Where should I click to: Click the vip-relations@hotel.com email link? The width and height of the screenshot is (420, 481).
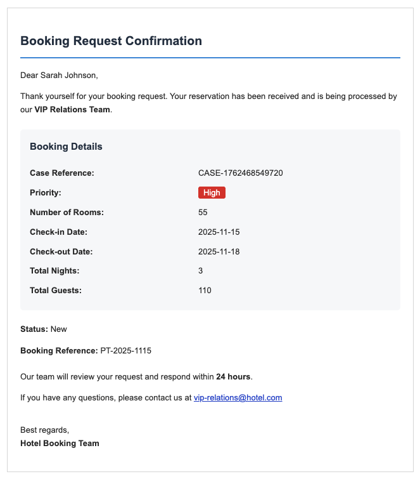[238, 398]
